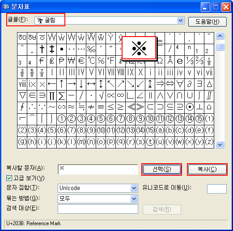Pick the left right arrow ↔ character
The width and height of the screenshot is (233, 231).
click(91, 84)
